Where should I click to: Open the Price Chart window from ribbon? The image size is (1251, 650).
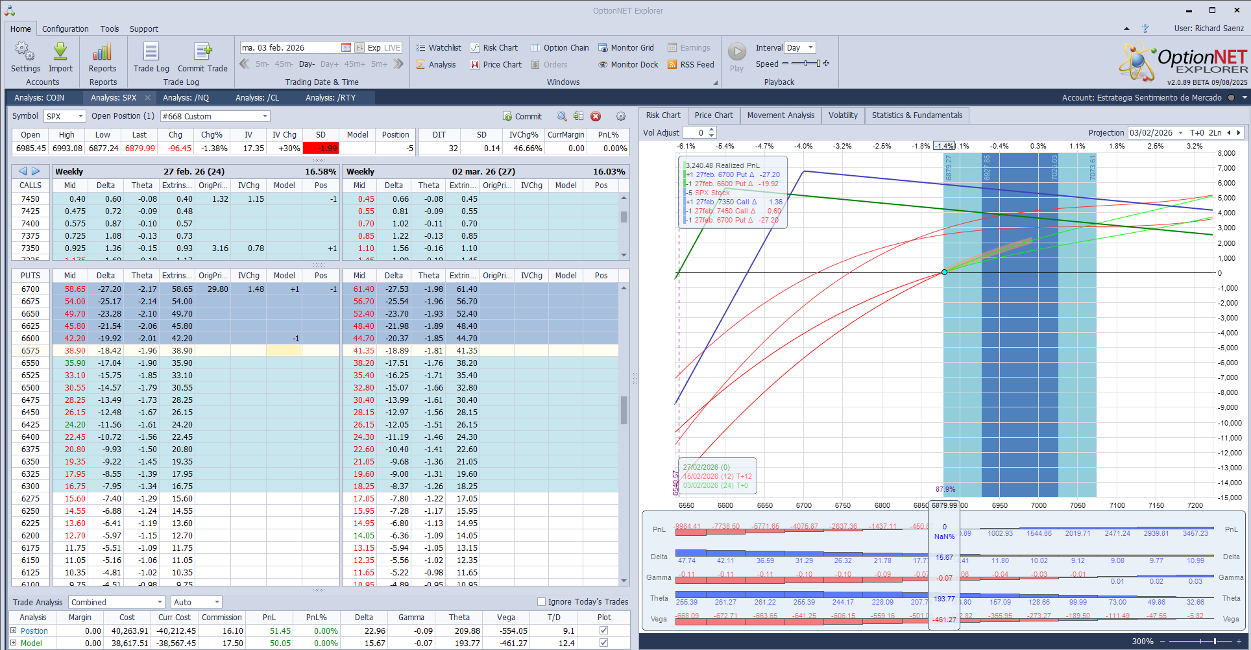point(496,64)
